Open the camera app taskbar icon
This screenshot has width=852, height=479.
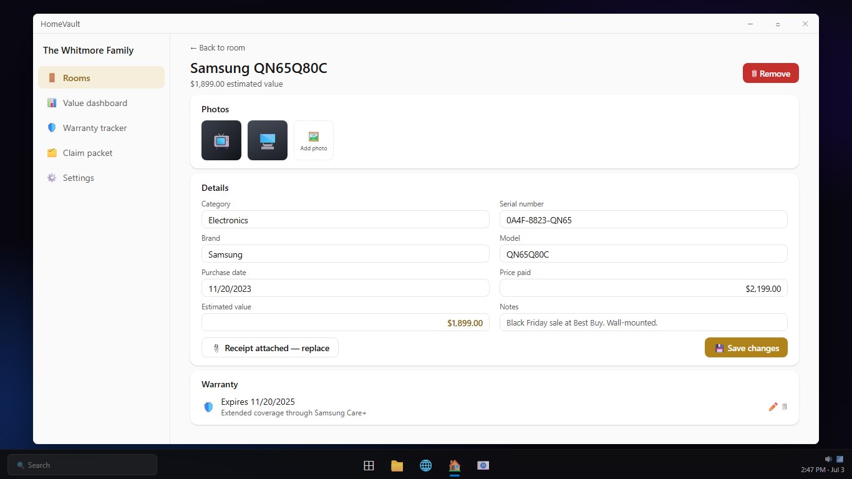click(x=483, y=465)
